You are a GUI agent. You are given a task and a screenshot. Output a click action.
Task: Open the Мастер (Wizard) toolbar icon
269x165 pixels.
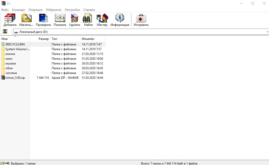(102, 18)
